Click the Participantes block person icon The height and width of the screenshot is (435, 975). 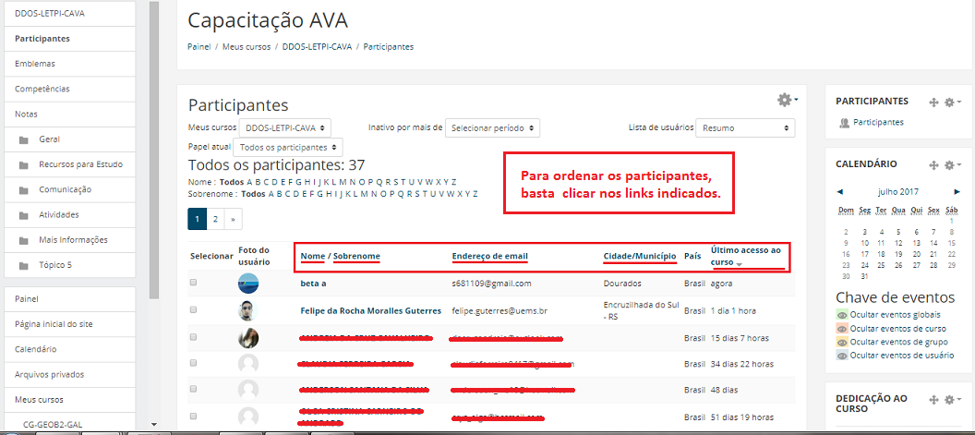pos(845,123)
